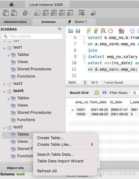
Task: Click the emp_no column header
Action: [x=82, y=102]
